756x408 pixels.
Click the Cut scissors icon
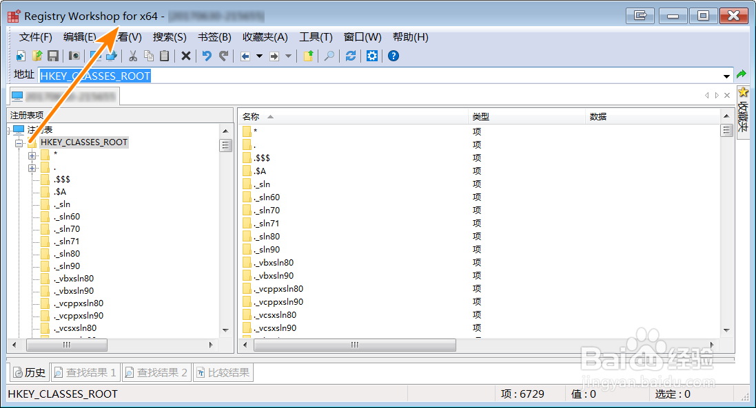[132, 56]
